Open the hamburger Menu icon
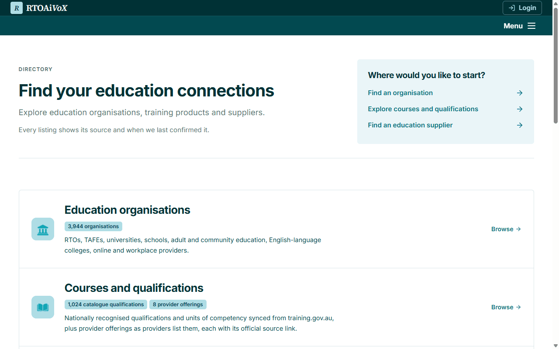Screen dimensions: 559x349 (531, 26)
